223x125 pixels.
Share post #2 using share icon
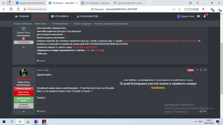(x=197, y=70)
